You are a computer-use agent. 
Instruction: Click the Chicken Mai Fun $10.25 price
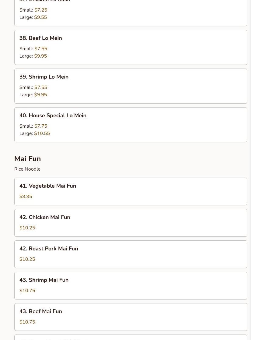point(27,228)
